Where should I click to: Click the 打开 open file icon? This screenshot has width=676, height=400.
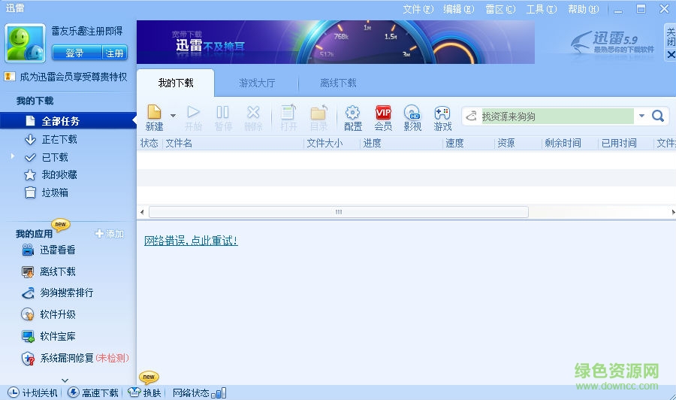coord(288,112)
